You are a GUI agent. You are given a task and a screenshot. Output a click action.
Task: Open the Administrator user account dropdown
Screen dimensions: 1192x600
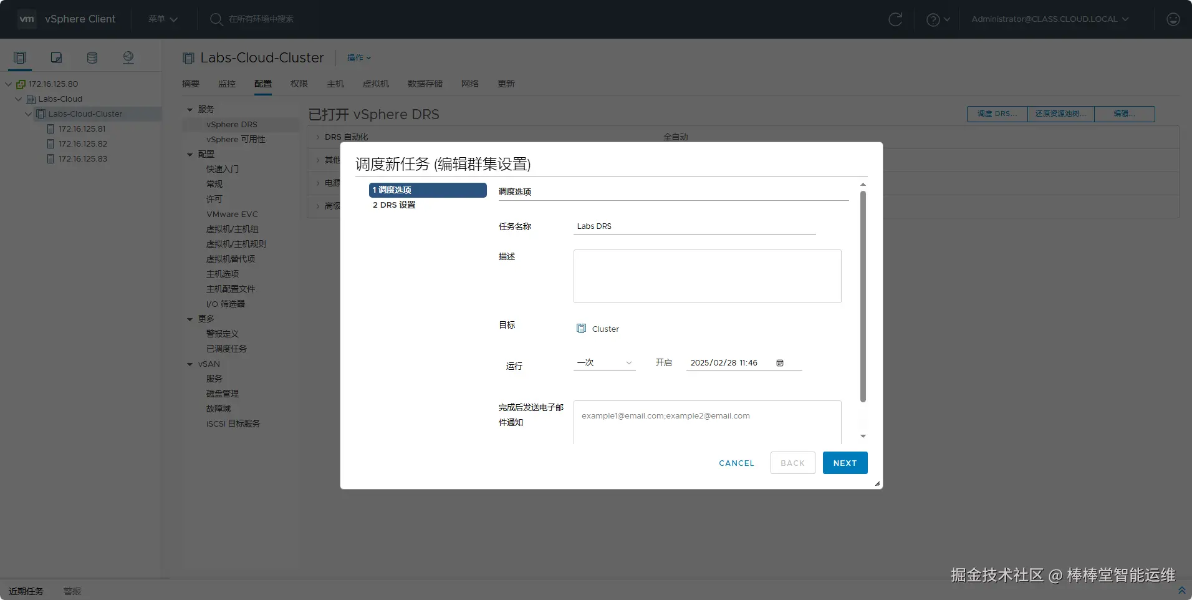pyautogui.click(x=1050, y=19)
